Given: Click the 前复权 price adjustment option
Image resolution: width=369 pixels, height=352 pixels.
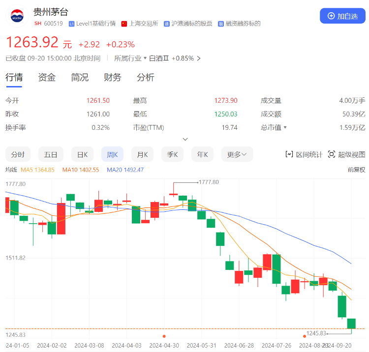Looking at the screenshot, I should pyautogui.click(x=356, y=170).
